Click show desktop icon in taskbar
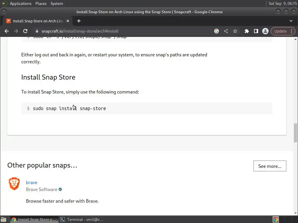 pos(3,220)
